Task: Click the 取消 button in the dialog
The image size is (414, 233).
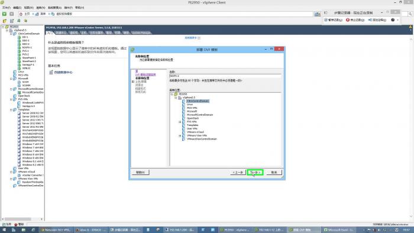Action: click(x=274, y=172)
